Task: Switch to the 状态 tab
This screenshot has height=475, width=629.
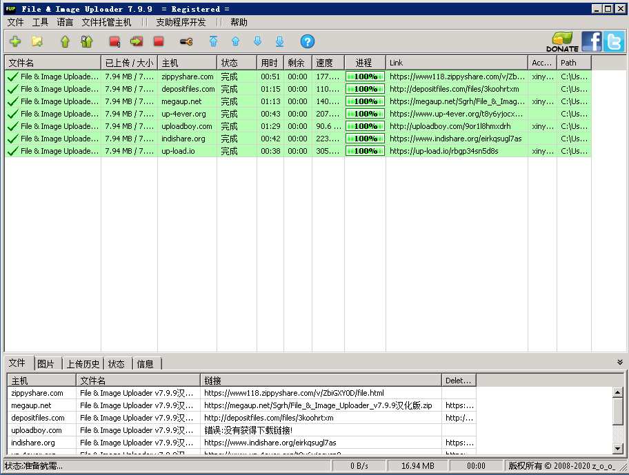Action: tap(117, 364)
